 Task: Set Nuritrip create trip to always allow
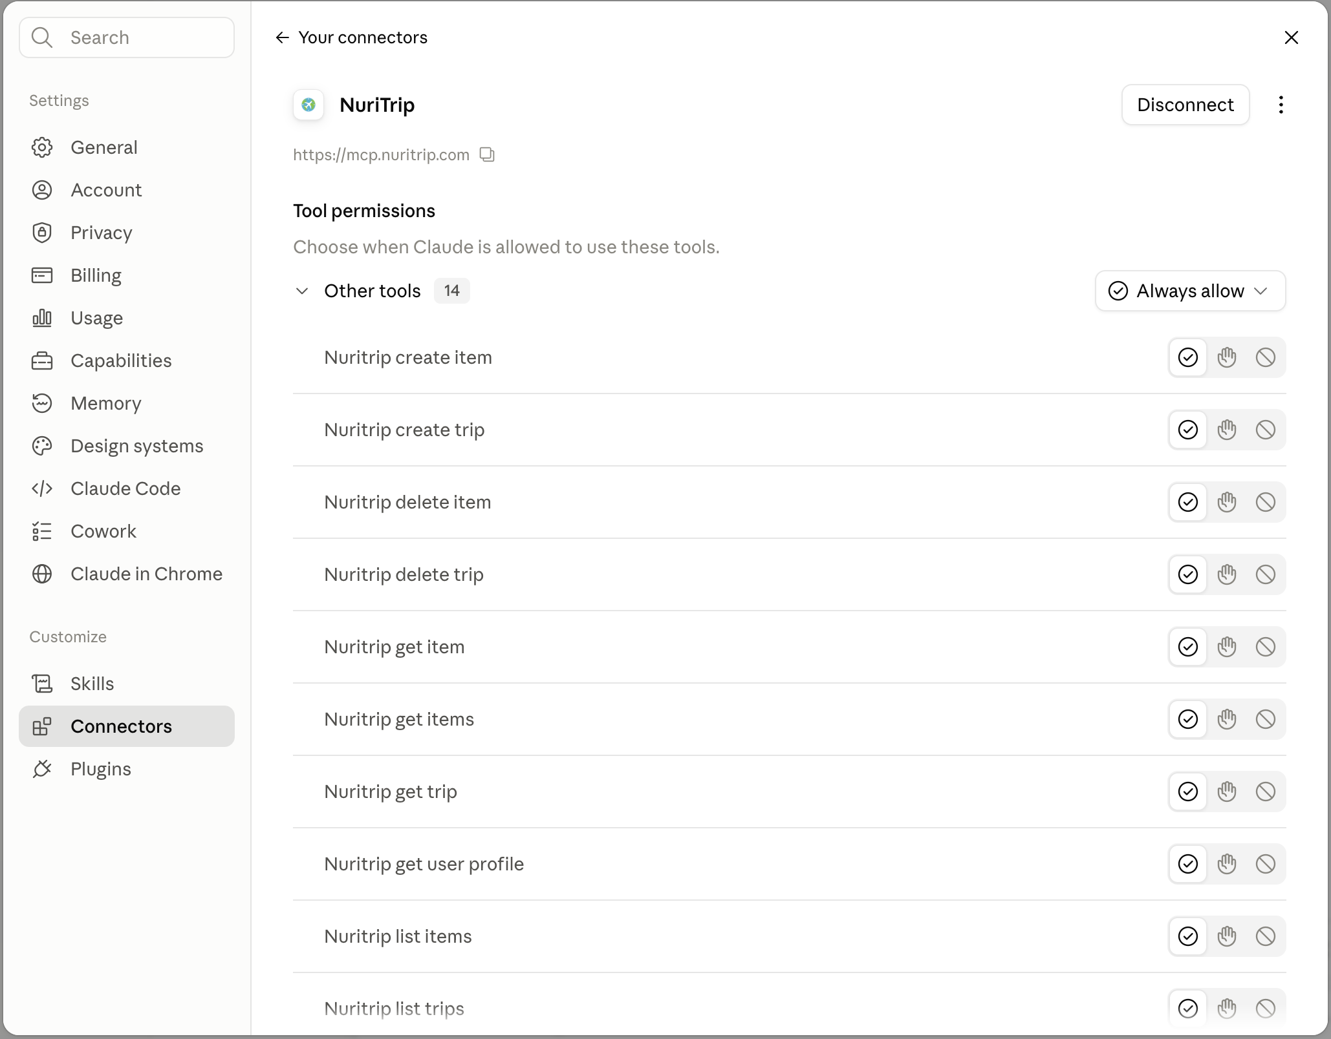point(1187,430)
